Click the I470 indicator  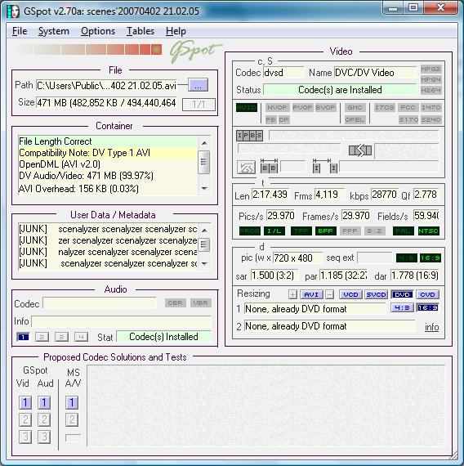coord(431,108)
